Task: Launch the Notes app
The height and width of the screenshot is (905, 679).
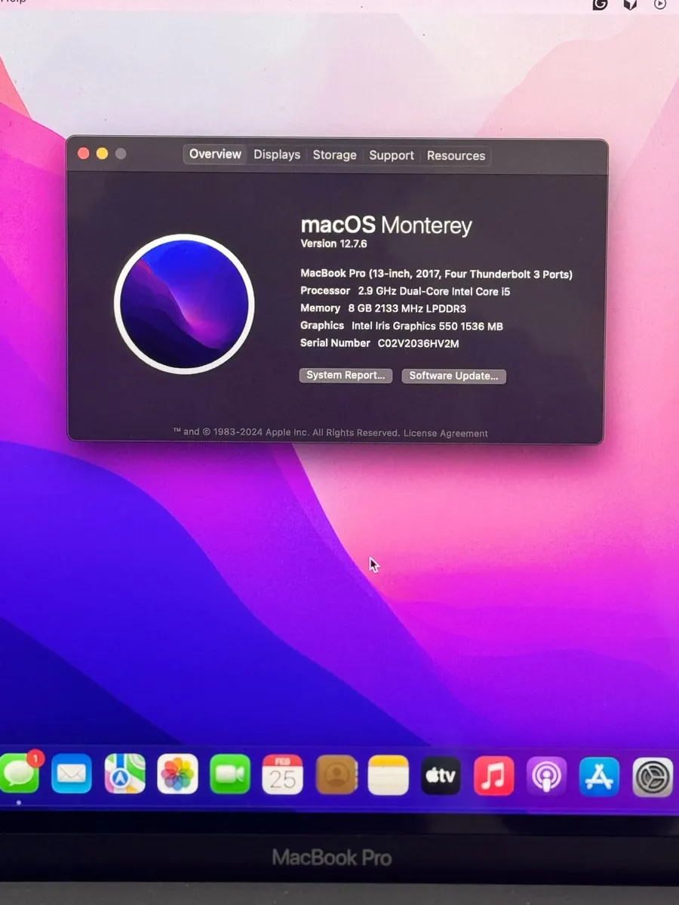Action: pos(388,775)
